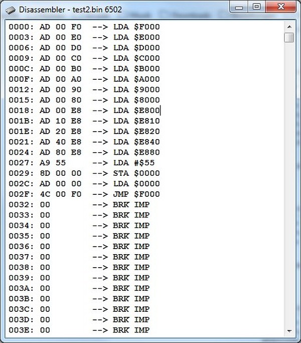Click the BRK IMP line at address 003E
The image size is (301, 343).
point(131,330)
